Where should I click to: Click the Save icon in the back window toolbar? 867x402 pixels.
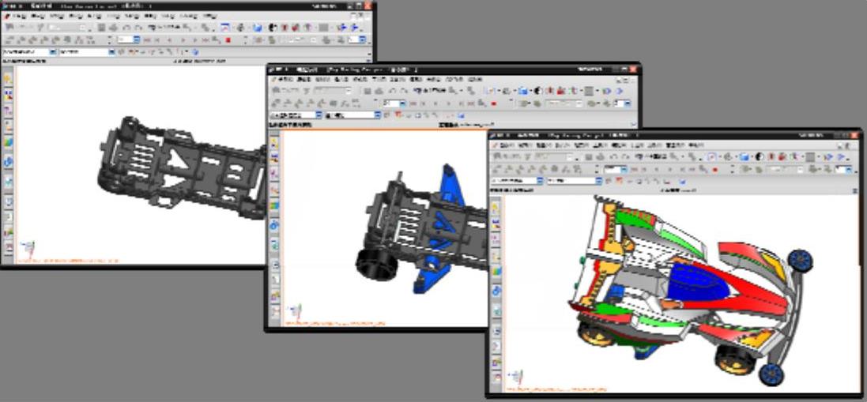pyautogui.click(x=101, y=28)
